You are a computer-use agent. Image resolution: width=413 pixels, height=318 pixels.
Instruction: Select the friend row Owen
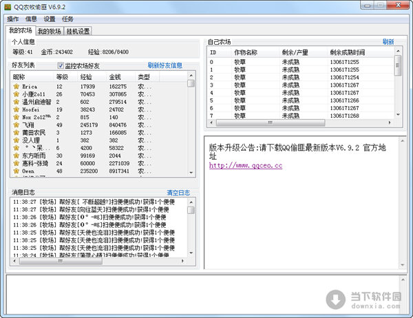tap(98, 171)
